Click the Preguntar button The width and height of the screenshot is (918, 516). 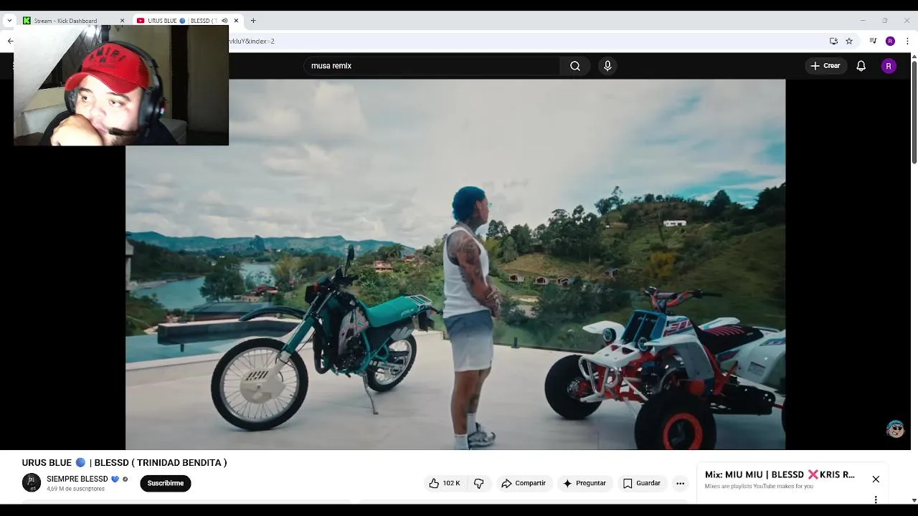click(x=585, y=484)
